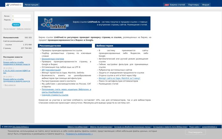Click text Защита от определения продажности ссылки
The image size is (222, 139).
pyautogui.click(x=121, y=73)
